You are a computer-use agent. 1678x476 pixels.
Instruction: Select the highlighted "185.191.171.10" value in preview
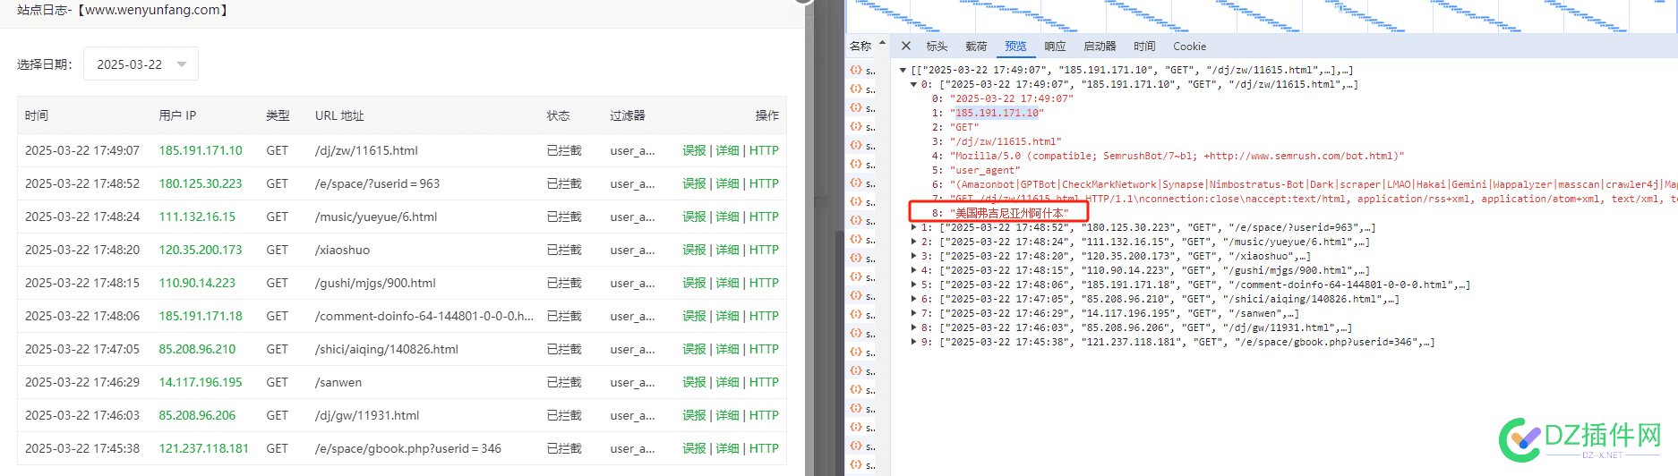point(997,113)
